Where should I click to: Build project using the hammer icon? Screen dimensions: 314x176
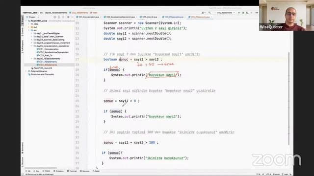pyautogui.click(x=209, y=13)
